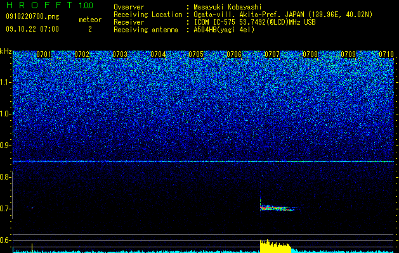
Task: Click the 0704 time marker
Action: coord(158,54)
